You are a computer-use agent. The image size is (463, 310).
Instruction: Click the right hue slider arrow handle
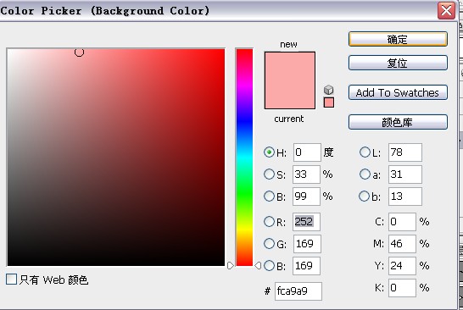coord(258,266)
